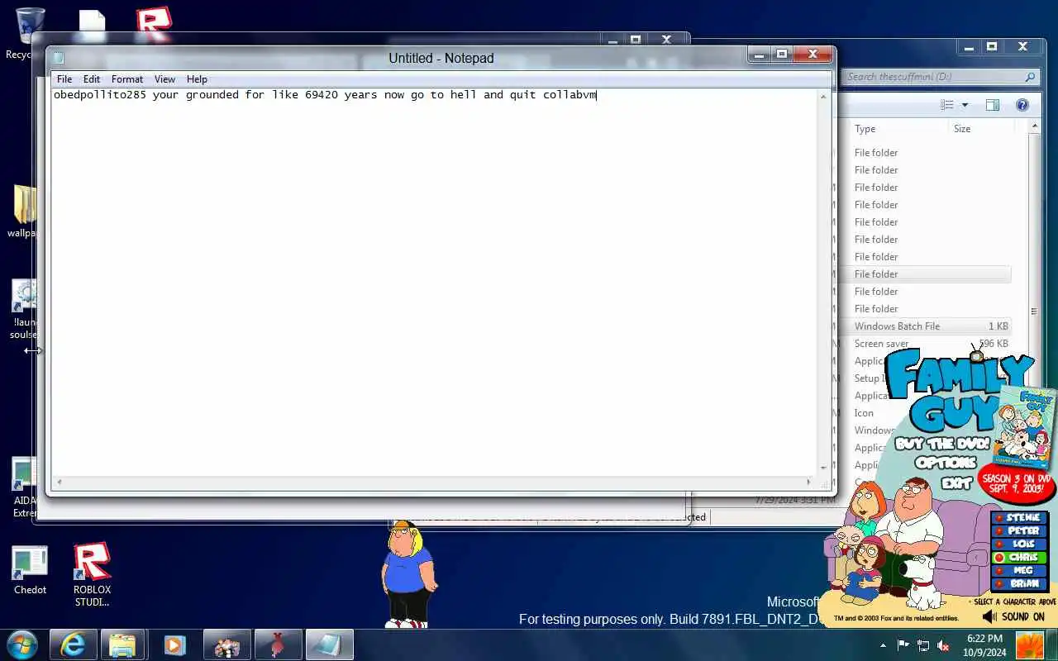Screen dimensions: 1058x661
Task: Open Options in the Family Guy app
Action: coord(946,463)
